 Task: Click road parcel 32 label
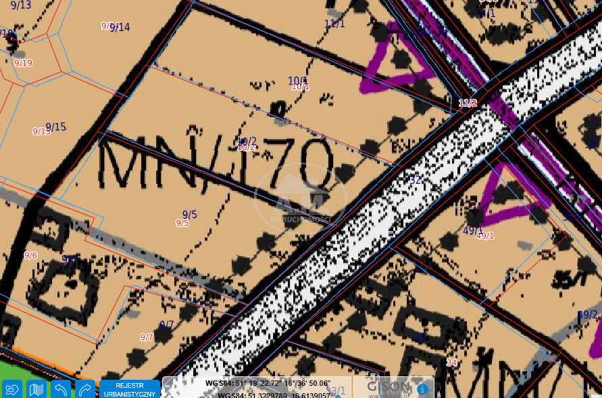(415, 180)
